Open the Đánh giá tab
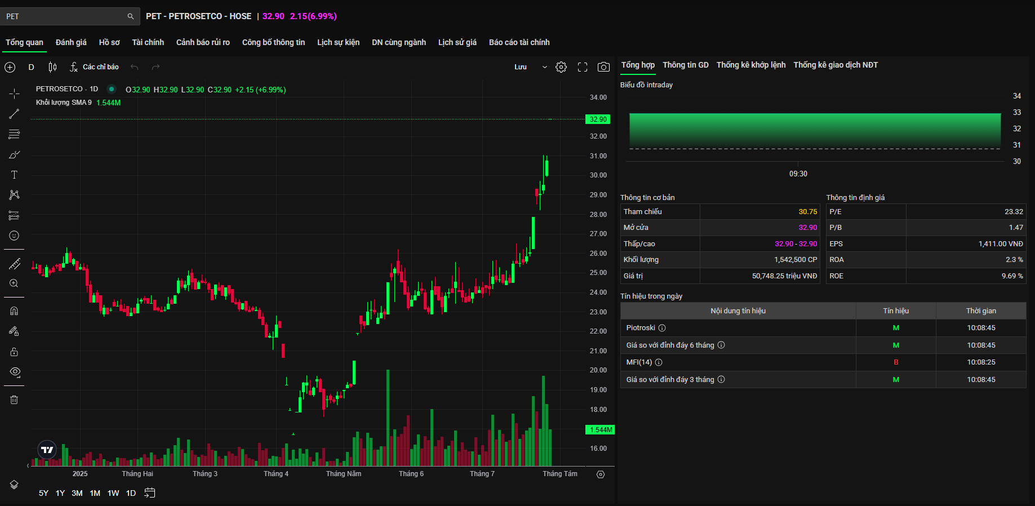 pos(71,42)
